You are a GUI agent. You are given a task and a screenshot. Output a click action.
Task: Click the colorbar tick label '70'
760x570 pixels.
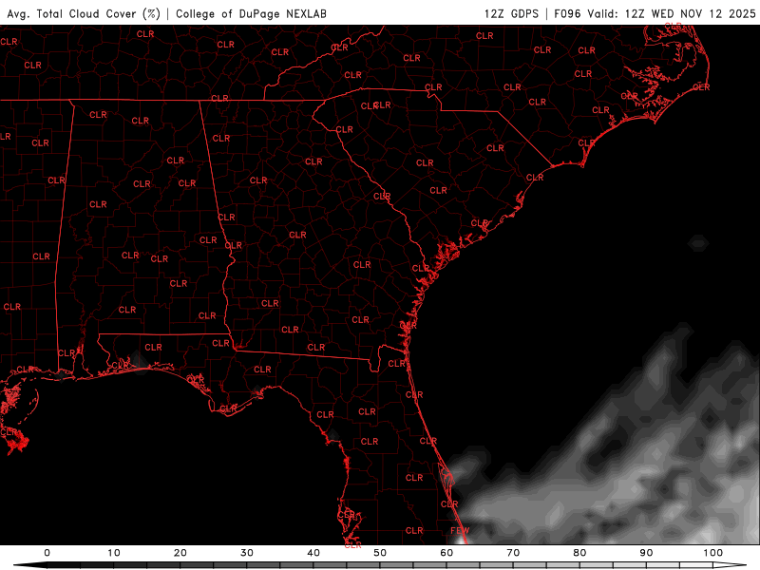tap(513, 553)
